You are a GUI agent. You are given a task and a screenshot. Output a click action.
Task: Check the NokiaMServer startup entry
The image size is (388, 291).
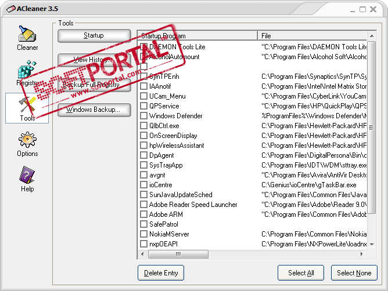[x=144, y=234]
